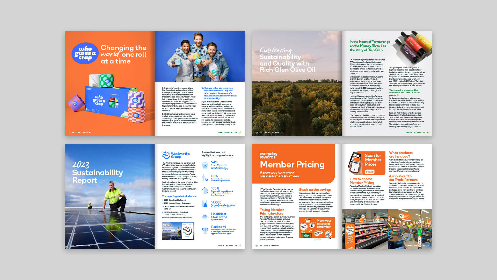Click the website link after 'see our'
Screen dimensions: 497x280
click(188, 218)
